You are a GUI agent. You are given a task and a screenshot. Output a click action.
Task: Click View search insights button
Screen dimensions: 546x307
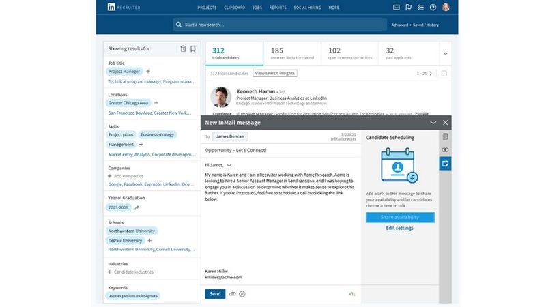[275, 73]
